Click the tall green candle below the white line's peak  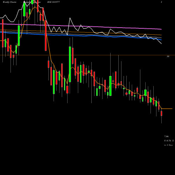coord(70,64)
